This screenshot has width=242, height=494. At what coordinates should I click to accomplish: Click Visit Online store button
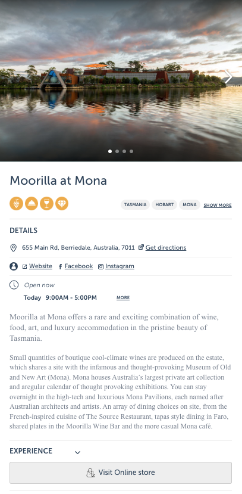tap(121, 473)
